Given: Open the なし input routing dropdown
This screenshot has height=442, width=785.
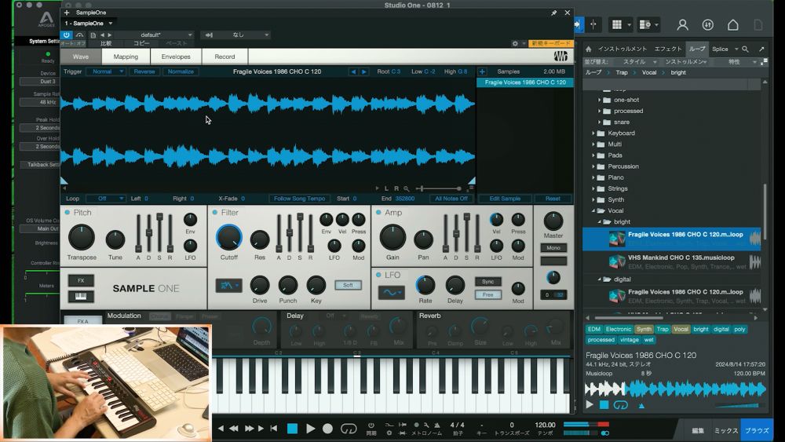Looking at the screenshot, I should point(235,35).
